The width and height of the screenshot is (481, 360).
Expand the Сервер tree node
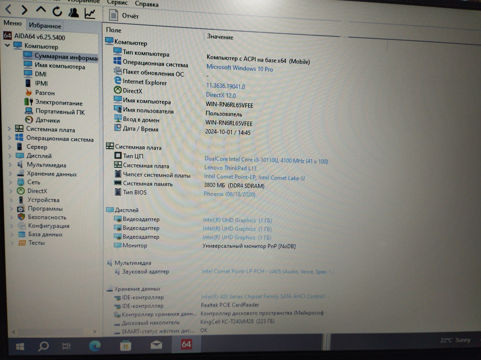[x=10, y=147]
